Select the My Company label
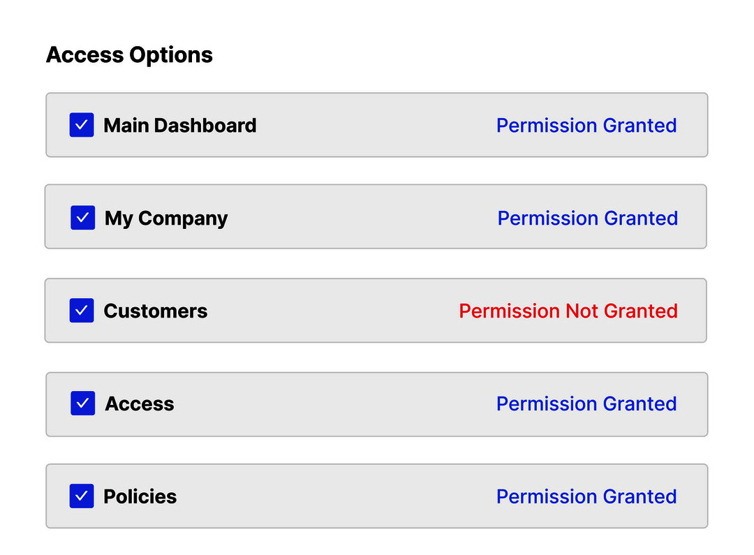The height and width of the screenshot is (555, 754). coord(166,219)
